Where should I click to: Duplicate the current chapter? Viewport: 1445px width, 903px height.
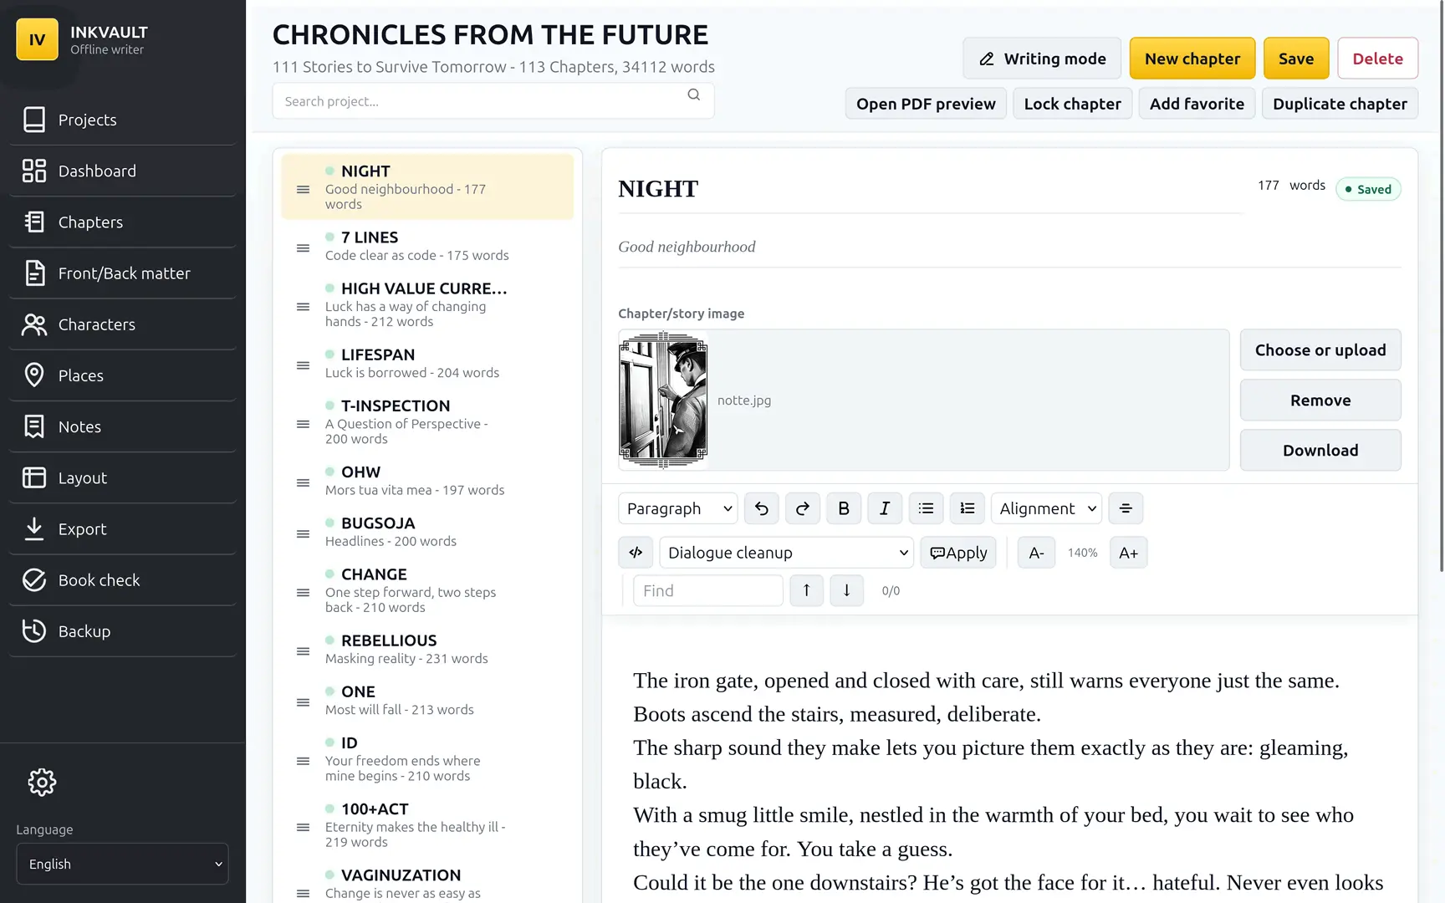coord(1340,104)
